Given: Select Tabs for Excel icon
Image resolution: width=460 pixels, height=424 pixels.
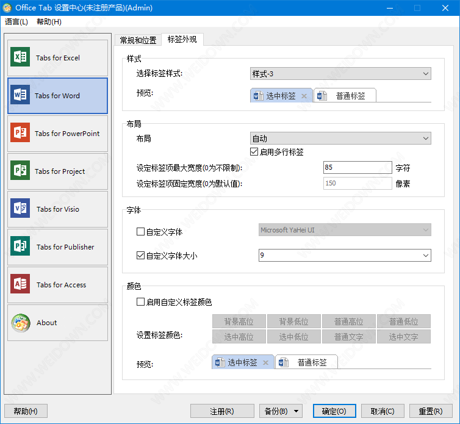Looking at the screenshot, I should point(20,57).
